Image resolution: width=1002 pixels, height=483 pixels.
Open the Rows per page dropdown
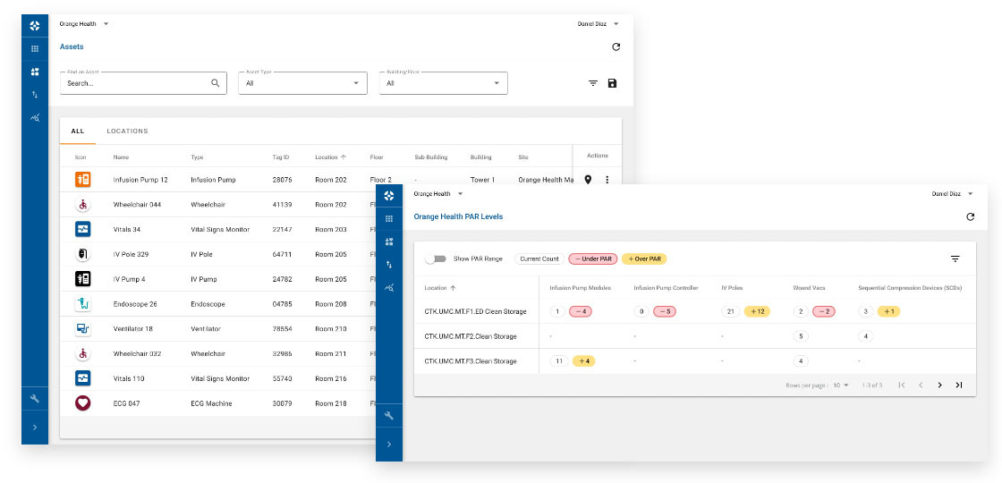(841, 386)
